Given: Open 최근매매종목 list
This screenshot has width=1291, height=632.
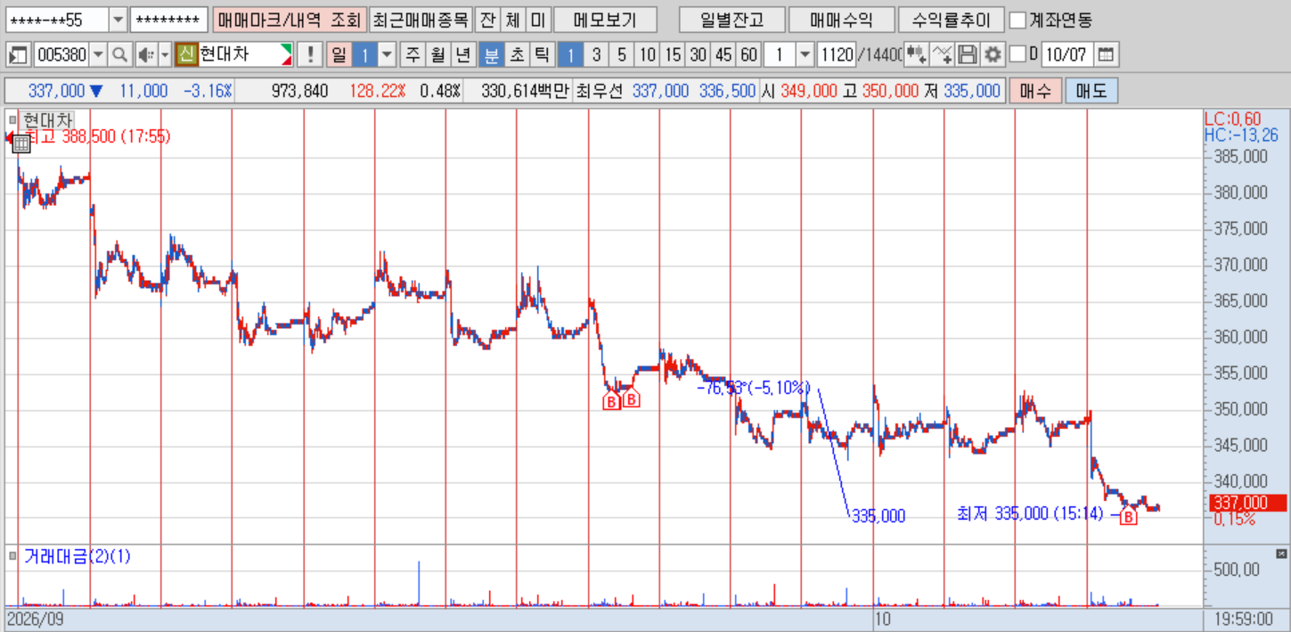Looking at the screenshot, I should pos(420,20).
